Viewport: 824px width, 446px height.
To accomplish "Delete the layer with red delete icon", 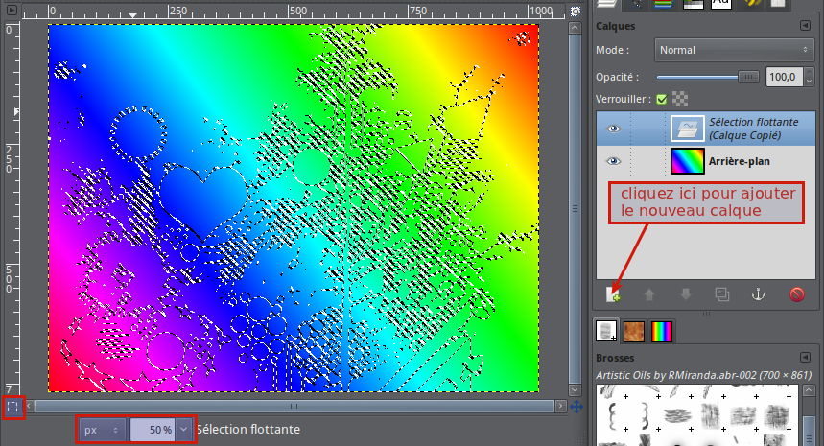I will tap(796, 294).
